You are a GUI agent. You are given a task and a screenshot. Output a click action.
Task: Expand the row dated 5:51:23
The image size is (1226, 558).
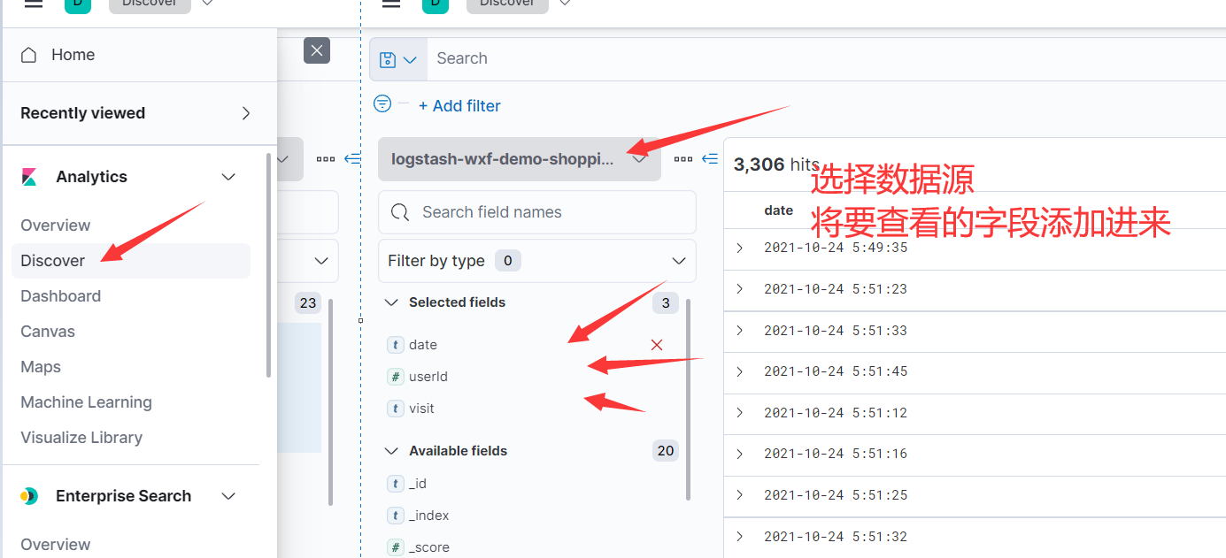pyautogui.click(x=740, y=289)
